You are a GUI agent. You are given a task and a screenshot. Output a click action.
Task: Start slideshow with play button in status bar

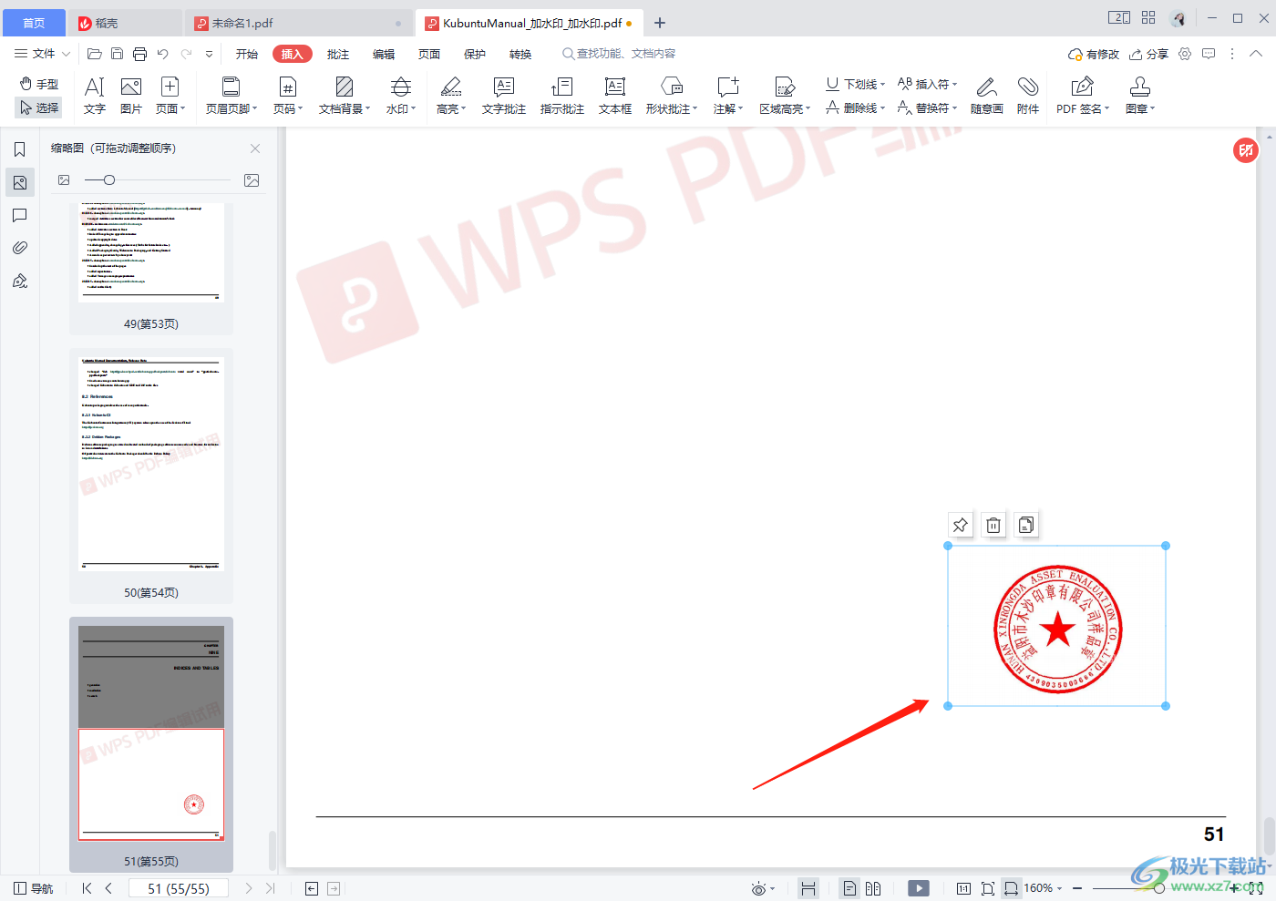[919, 888]
